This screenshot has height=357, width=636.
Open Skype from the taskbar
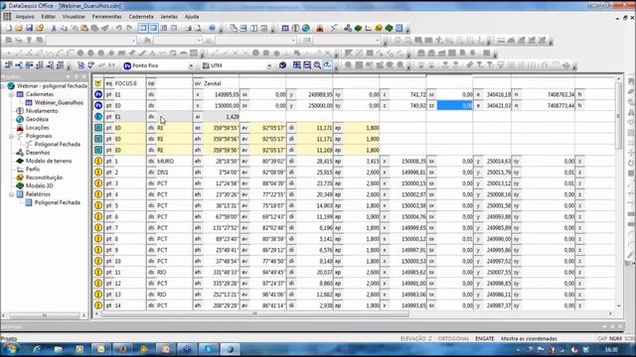point(208,349)
